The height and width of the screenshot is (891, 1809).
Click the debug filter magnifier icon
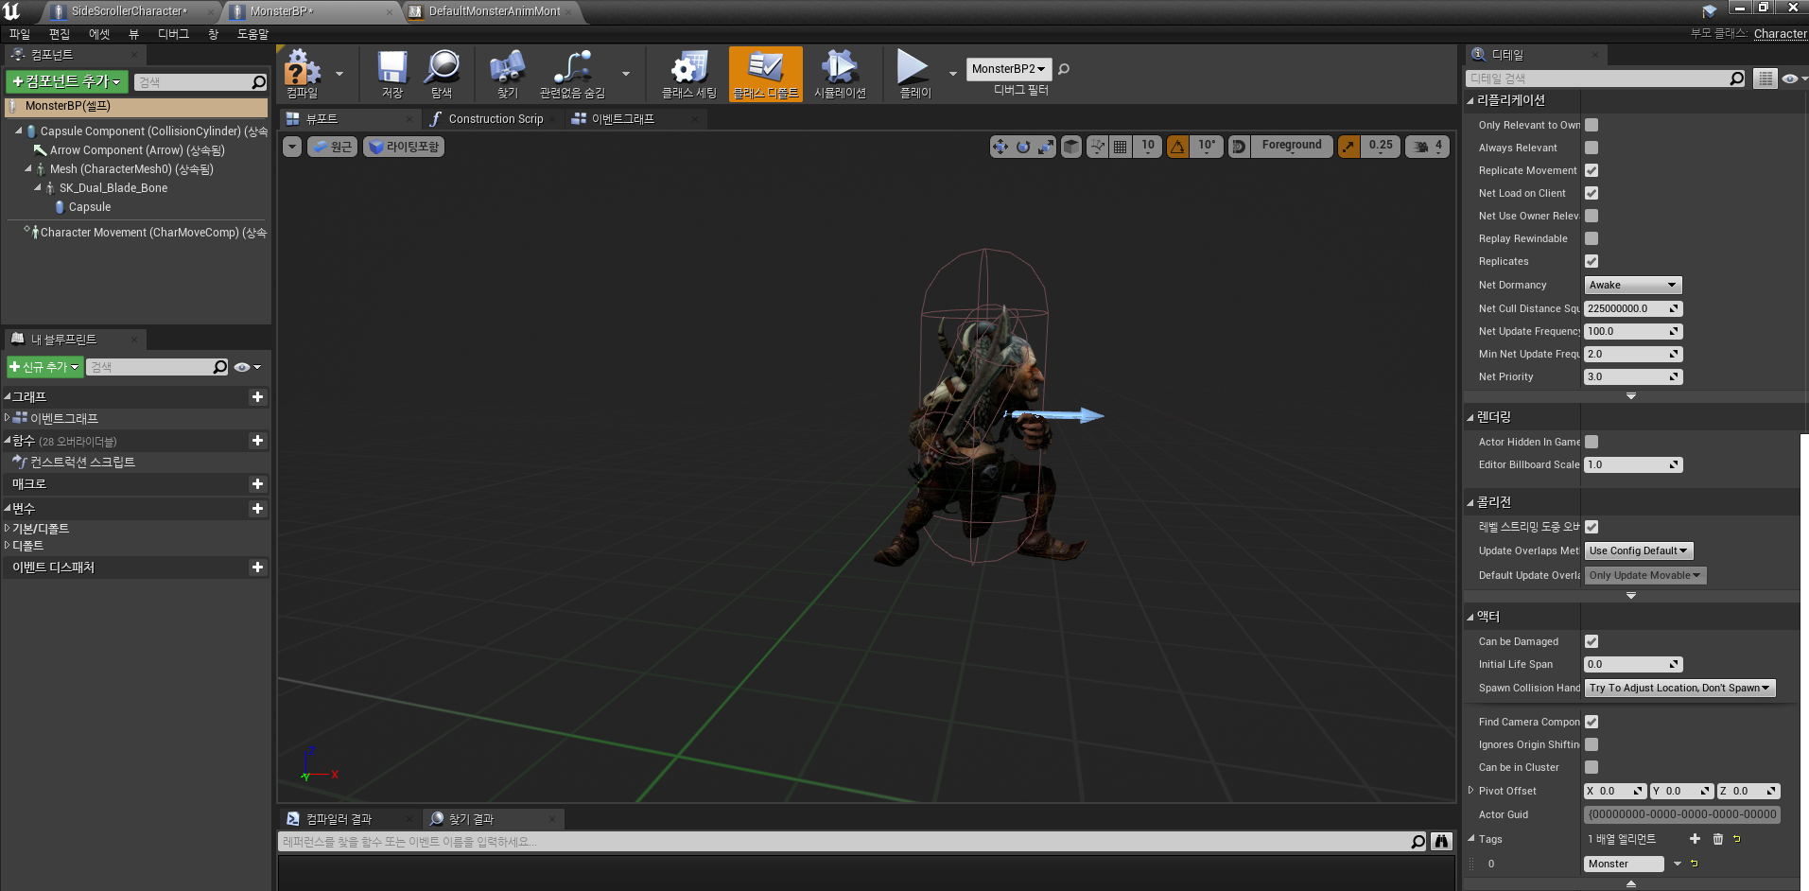point(1064,69)
